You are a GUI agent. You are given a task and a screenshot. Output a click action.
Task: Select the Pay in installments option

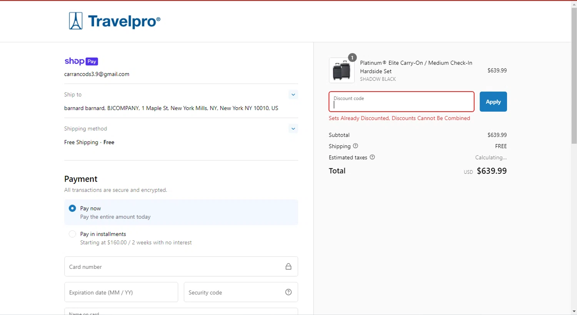(x=72, y=234)
